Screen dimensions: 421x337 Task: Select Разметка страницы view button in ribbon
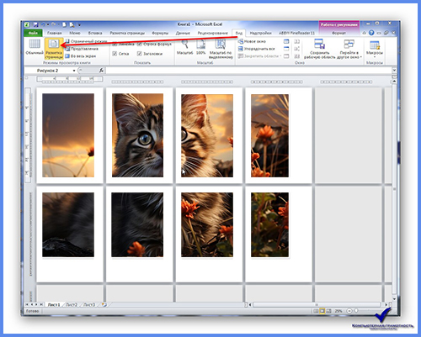[x=54, y=49]
